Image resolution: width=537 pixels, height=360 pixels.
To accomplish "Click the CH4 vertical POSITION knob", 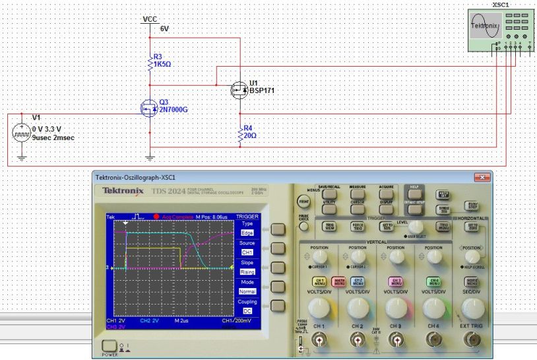I will (434, 257).
